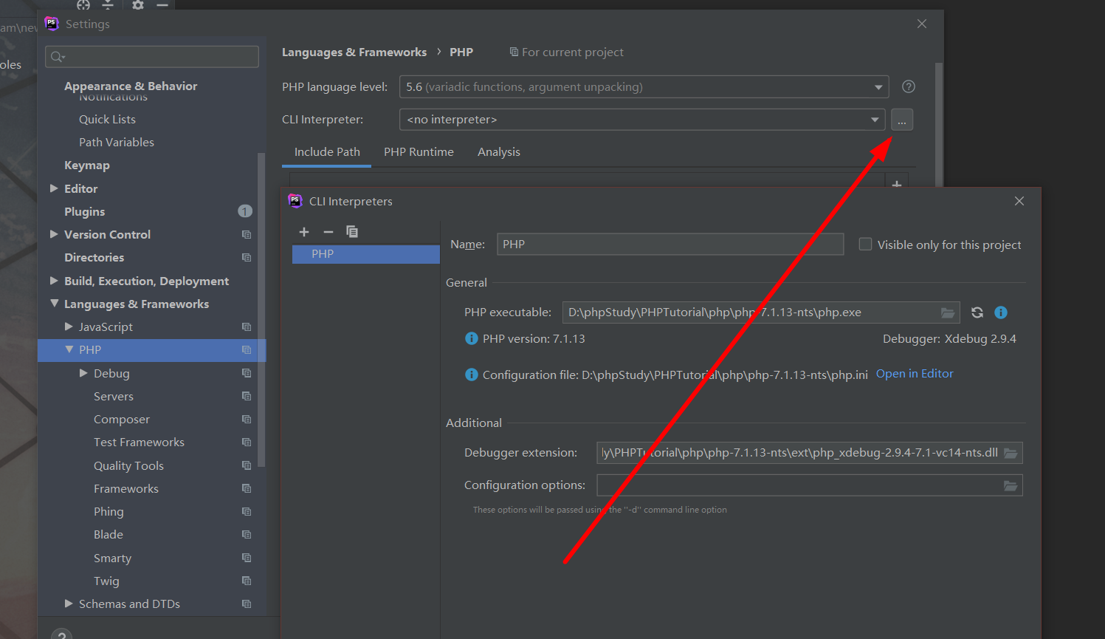Click project-level icon next to Composer
This screenshot has width=1105, height=639.
(247, 420)
